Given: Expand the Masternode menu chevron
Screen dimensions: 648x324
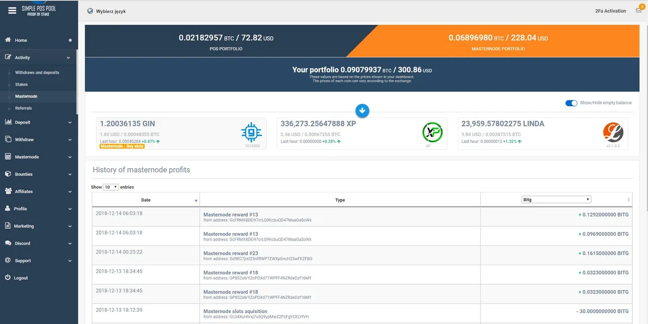Looking at the screenshot, I should point(69,157).
